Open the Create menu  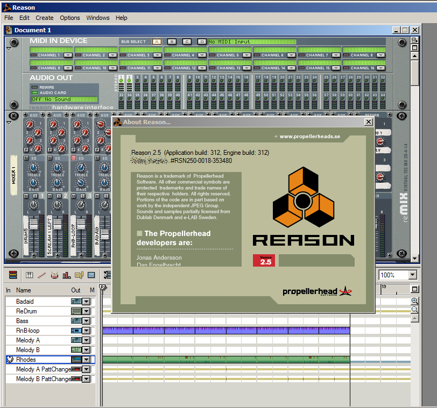44,18
